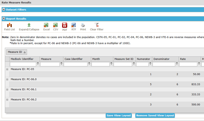Screen dimensions: 204x121
Task: Click Save View Layout button
Action: tap(119, 115)
